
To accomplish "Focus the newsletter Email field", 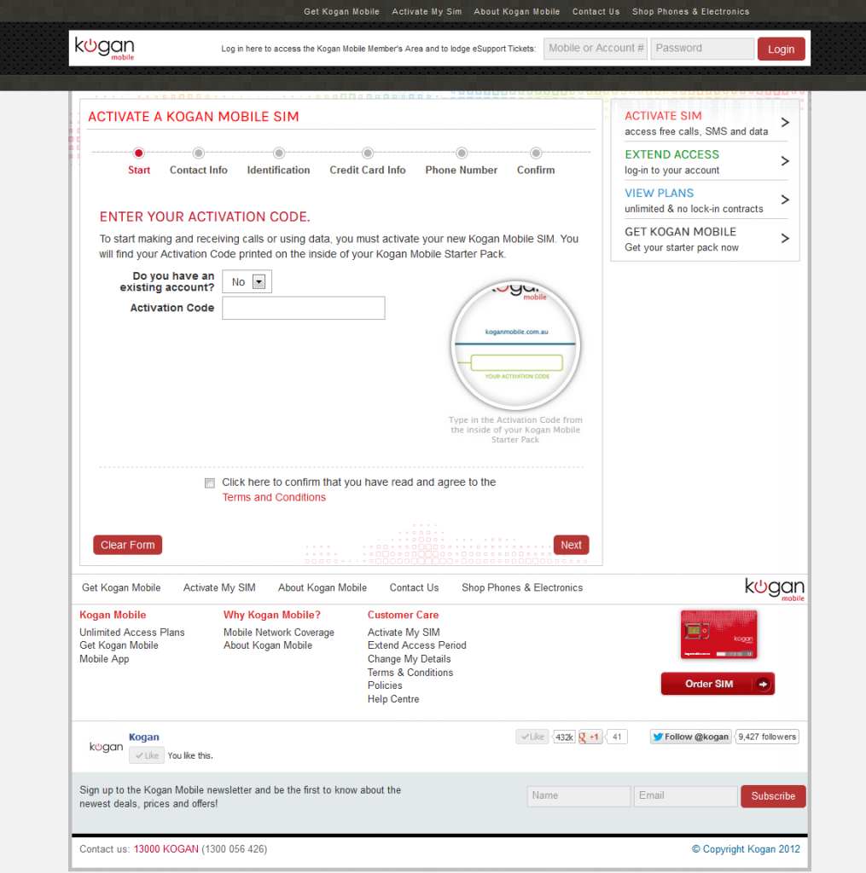I will click(685, 796).
